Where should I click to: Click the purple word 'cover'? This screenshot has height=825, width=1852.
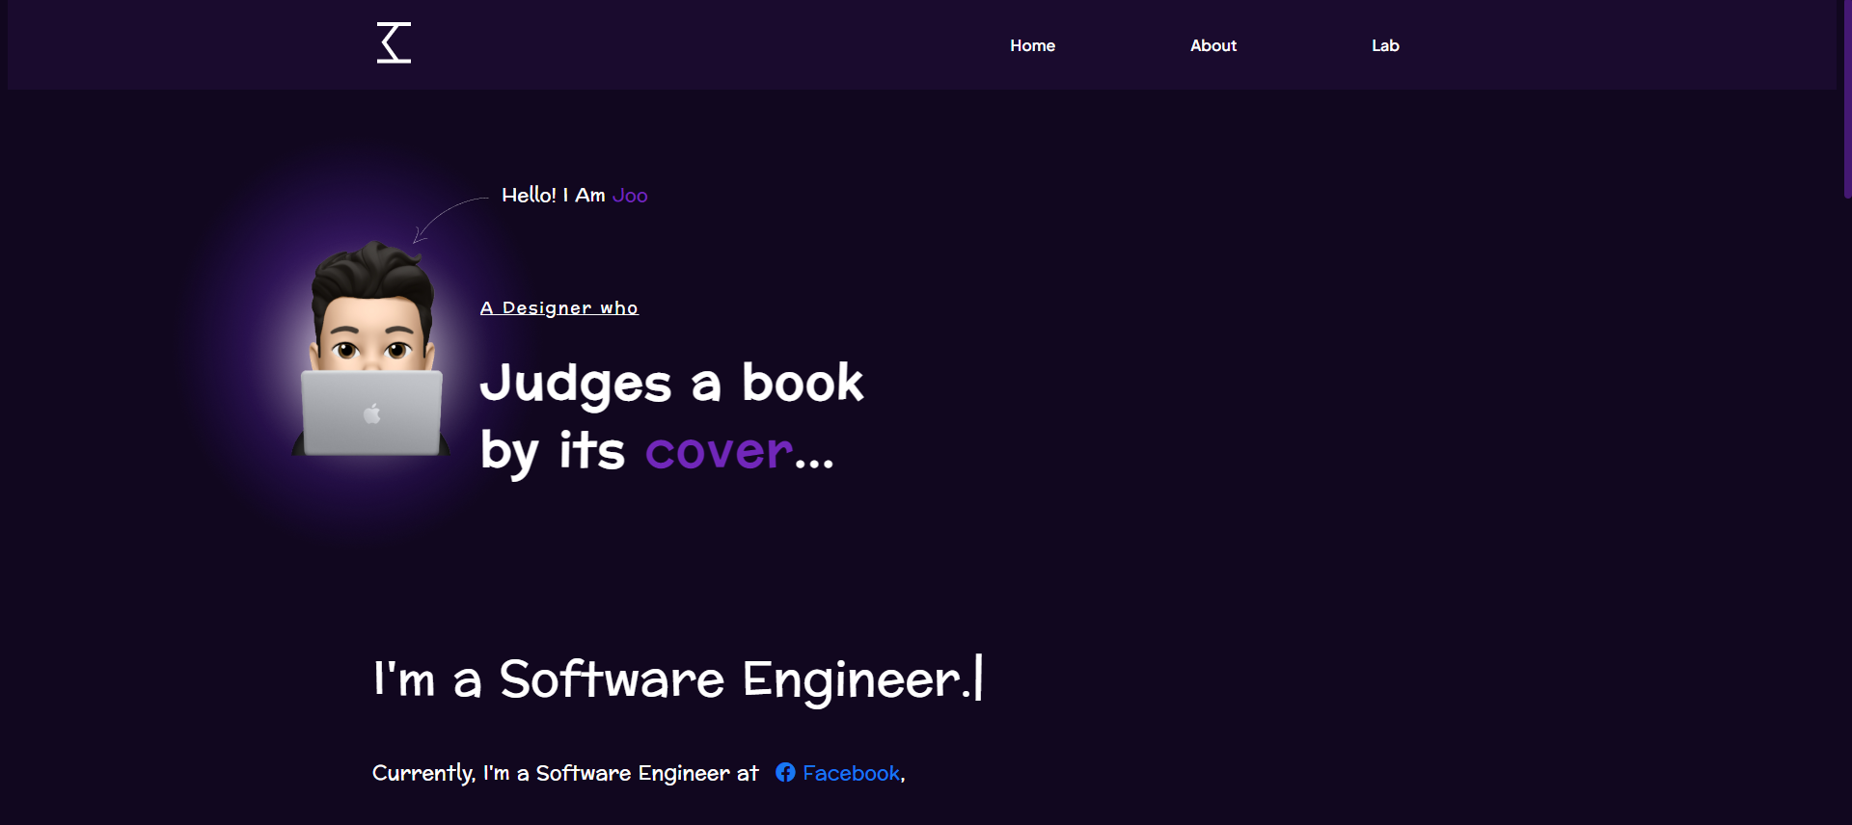click(x=719, y=451)
